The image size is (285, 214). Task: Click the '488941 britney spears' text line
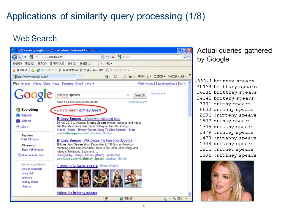coord(224,81)
